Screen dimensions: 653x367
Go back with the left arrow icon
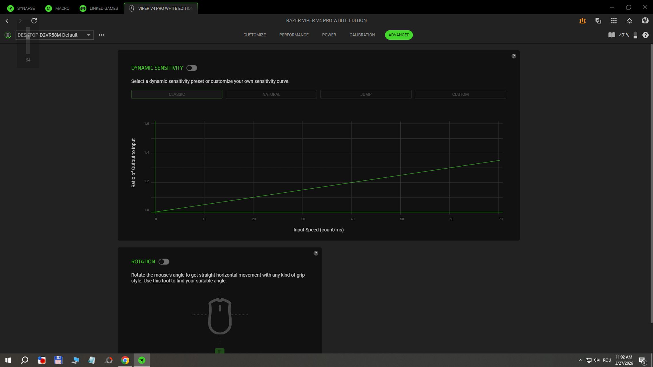point(7,21)
